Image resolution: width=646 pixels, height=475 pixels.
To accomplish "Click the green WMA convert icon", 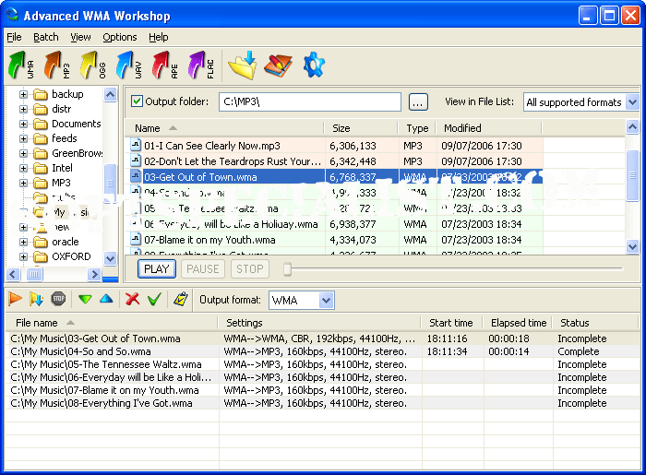I will click(x=20, y=66).
